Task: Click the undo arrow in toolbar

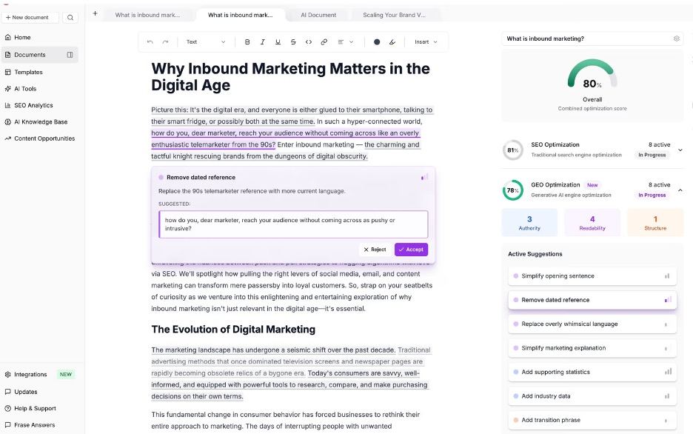Action: click(x=150, y=42)
